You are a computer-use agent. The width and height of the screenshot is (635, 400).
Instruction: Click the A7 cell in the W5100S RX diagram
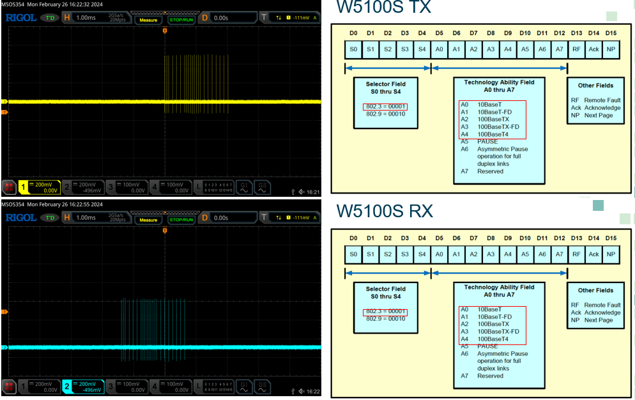[559, 254]
